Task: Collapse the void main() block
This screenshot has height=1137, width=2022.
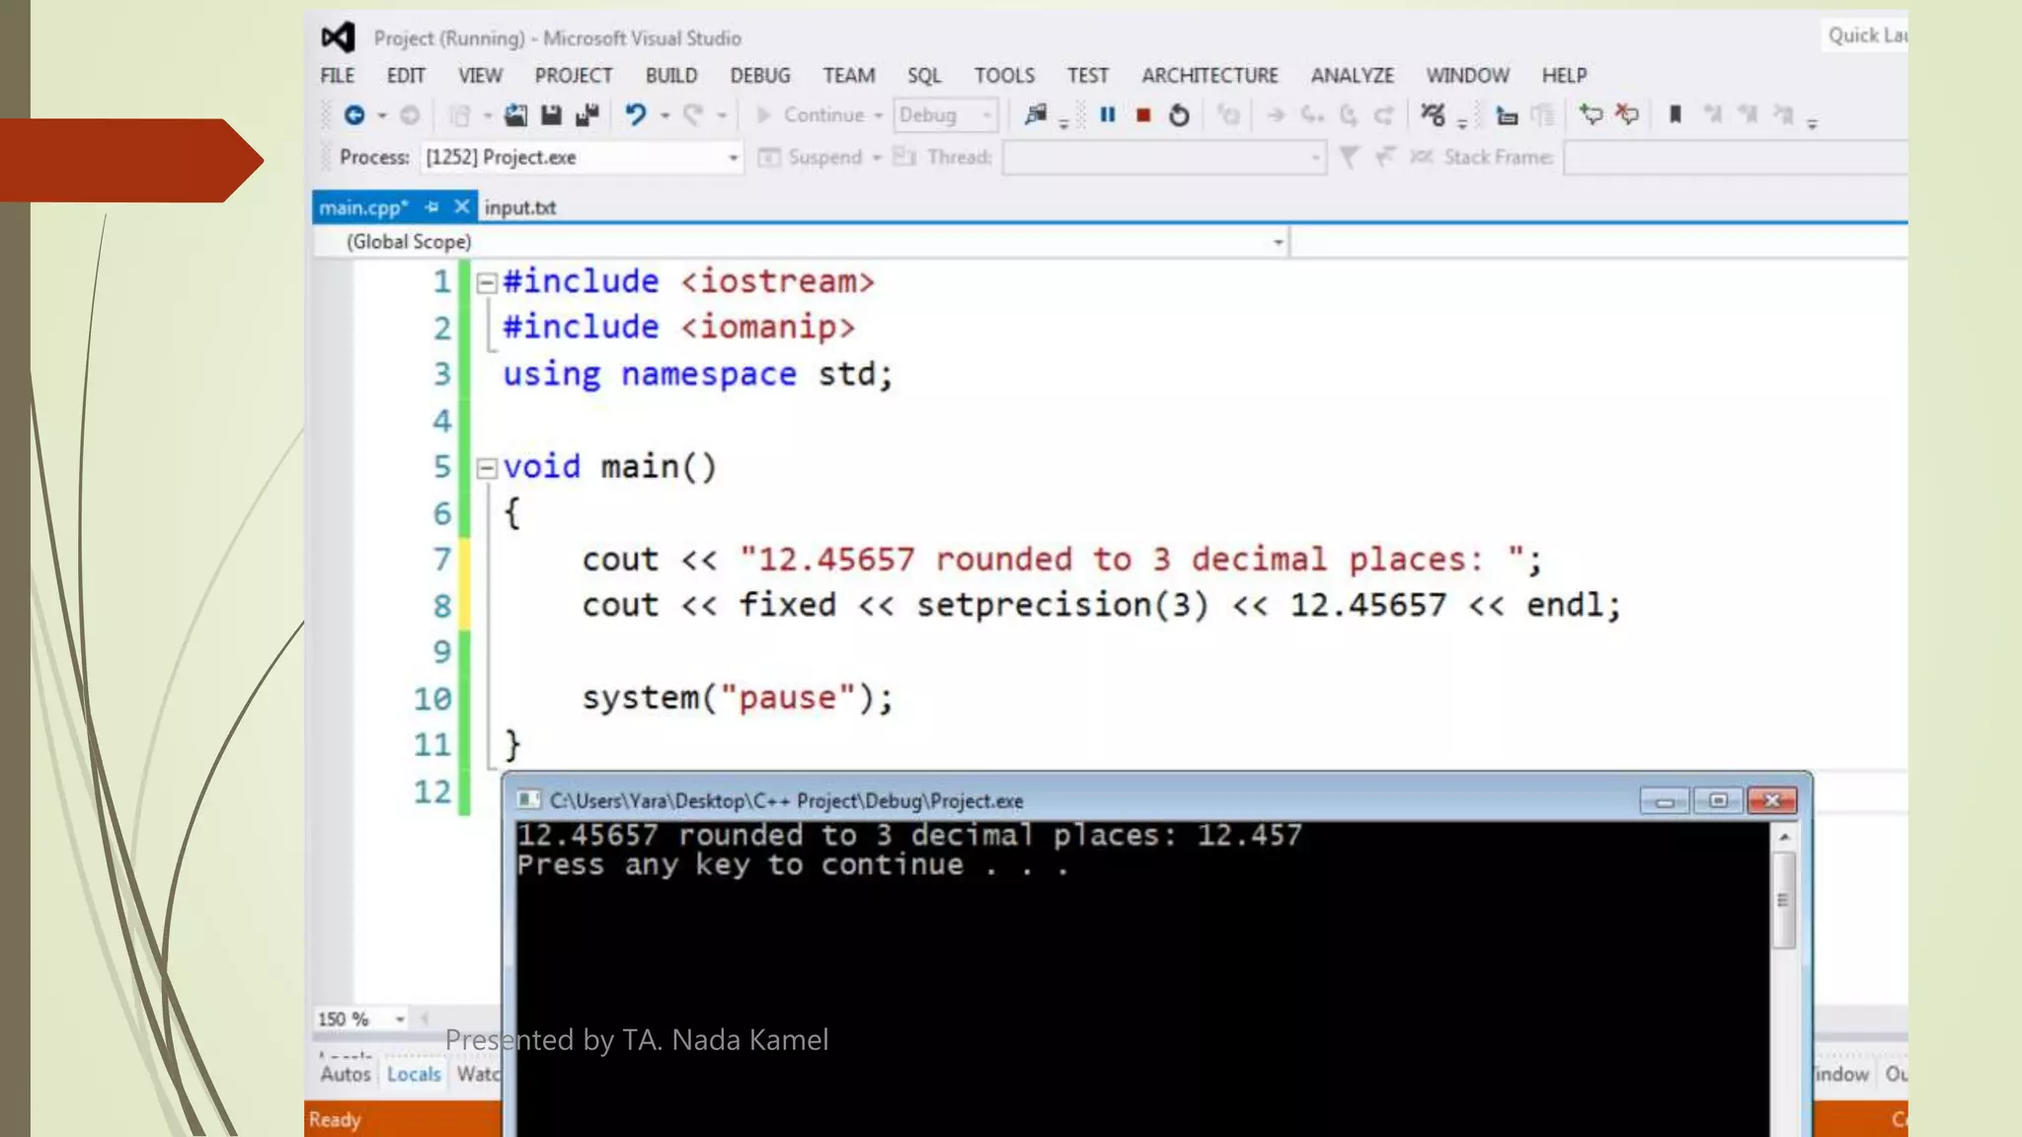Action: pyautogui.click(x=486, y=468)
